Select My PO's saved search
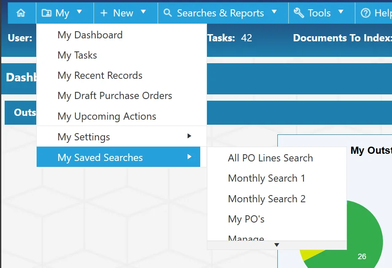The image size is (392, 268). [x=277, y=219]
